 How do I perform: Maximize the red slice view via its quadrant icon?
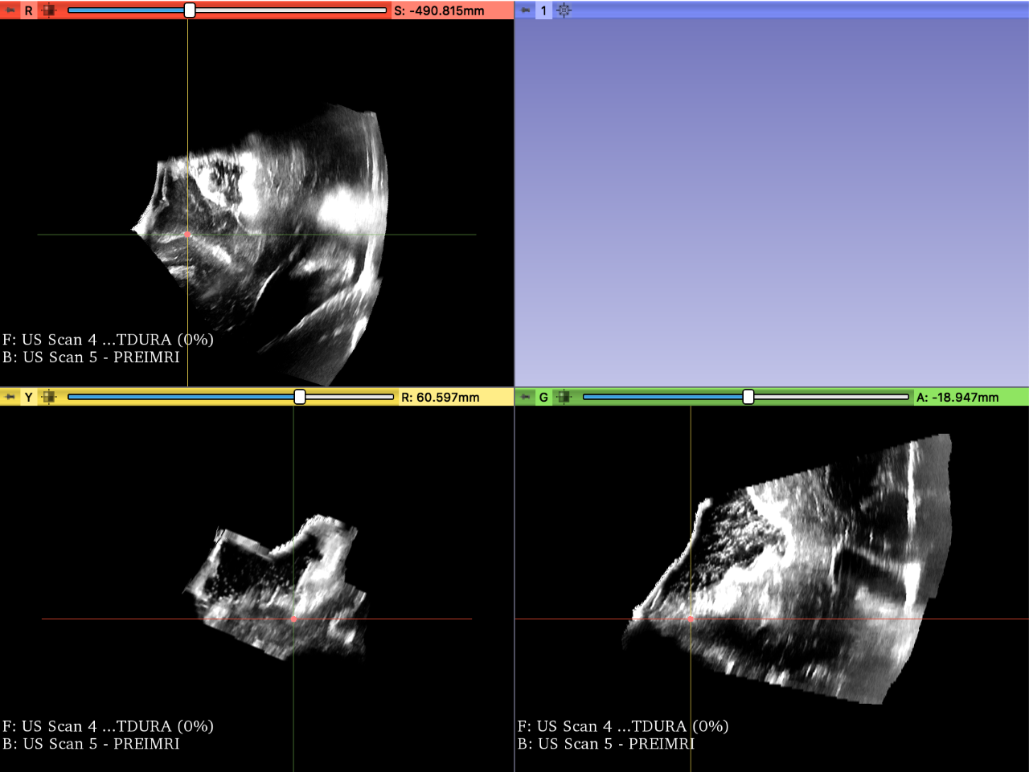49,10
